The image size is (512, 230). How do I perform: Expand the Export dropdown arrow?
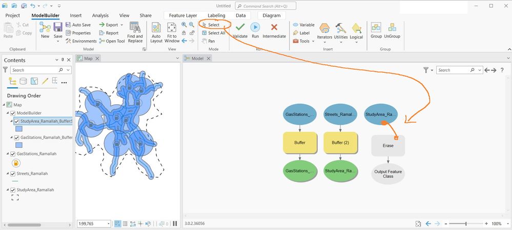[x=122, y=25]
